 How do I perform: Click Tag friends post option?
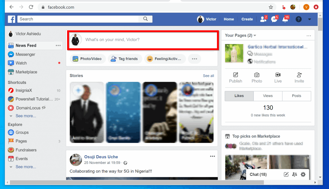click(124, 59)
